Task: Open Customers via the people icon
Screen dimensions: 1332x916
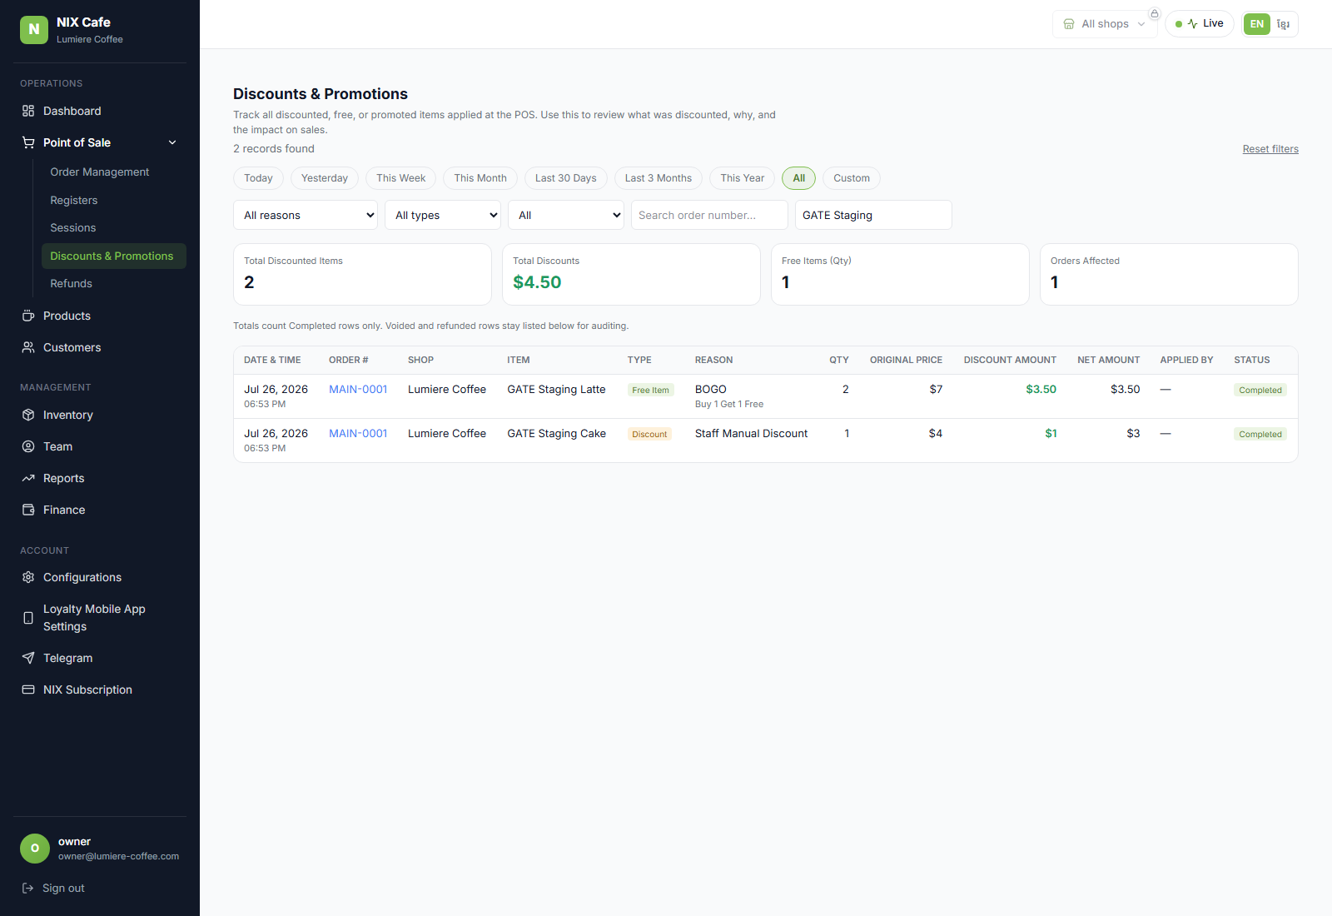Action: 28,347
